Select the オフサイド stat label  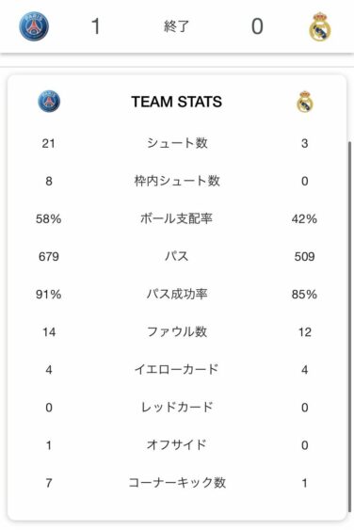[176, 444]
